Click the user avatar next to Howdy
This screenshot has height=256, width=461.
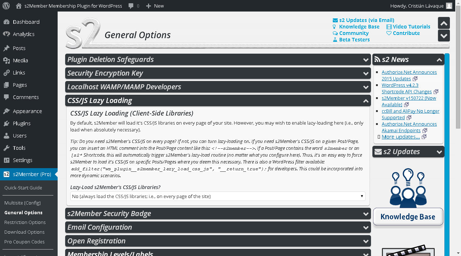coord(449,6)
